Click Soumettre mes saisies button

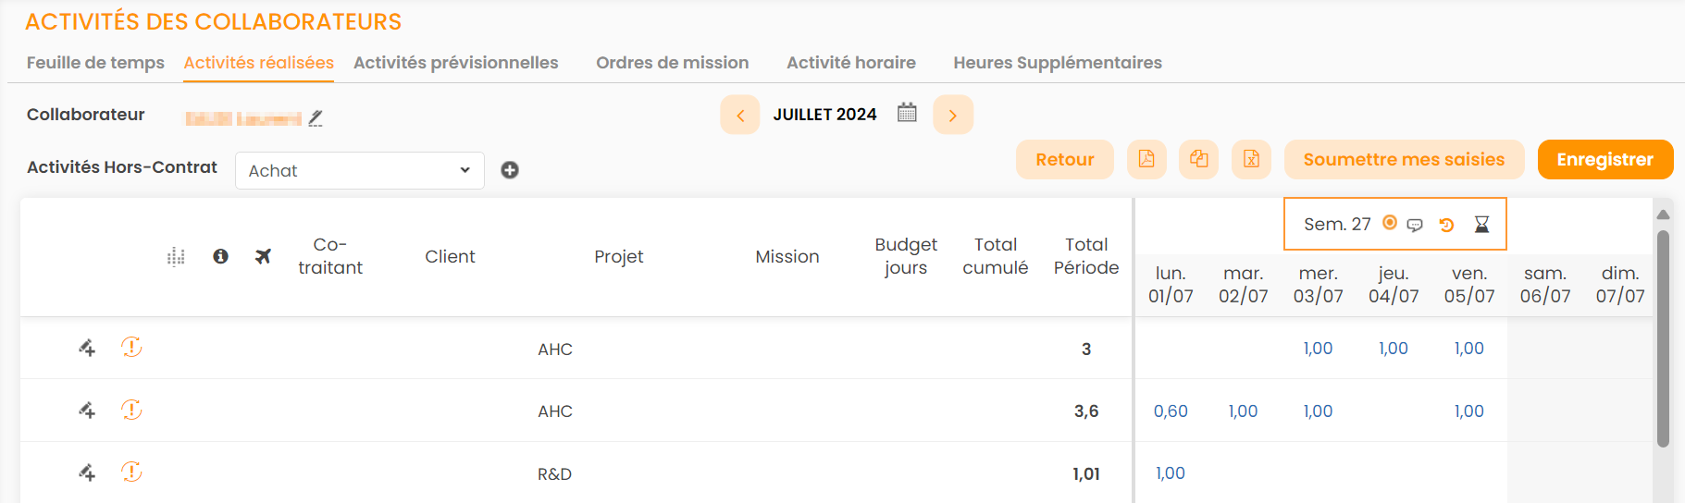pos(1404,159)
